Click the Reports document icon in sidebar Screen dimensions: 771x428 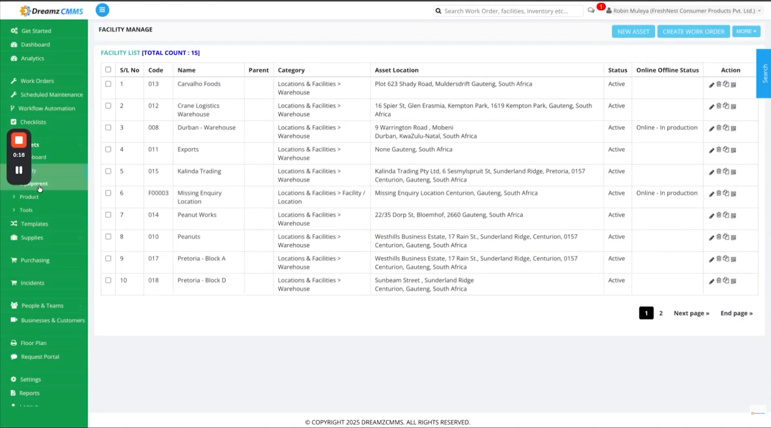pyautogui.click(x=13, y=393)
